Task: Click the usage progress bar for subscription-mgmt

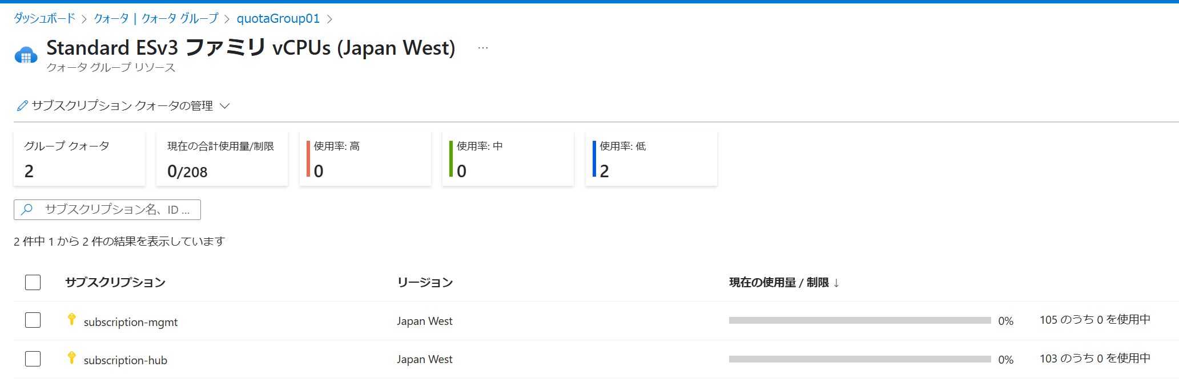Action: pyautogui.click(x=860, y=320)
